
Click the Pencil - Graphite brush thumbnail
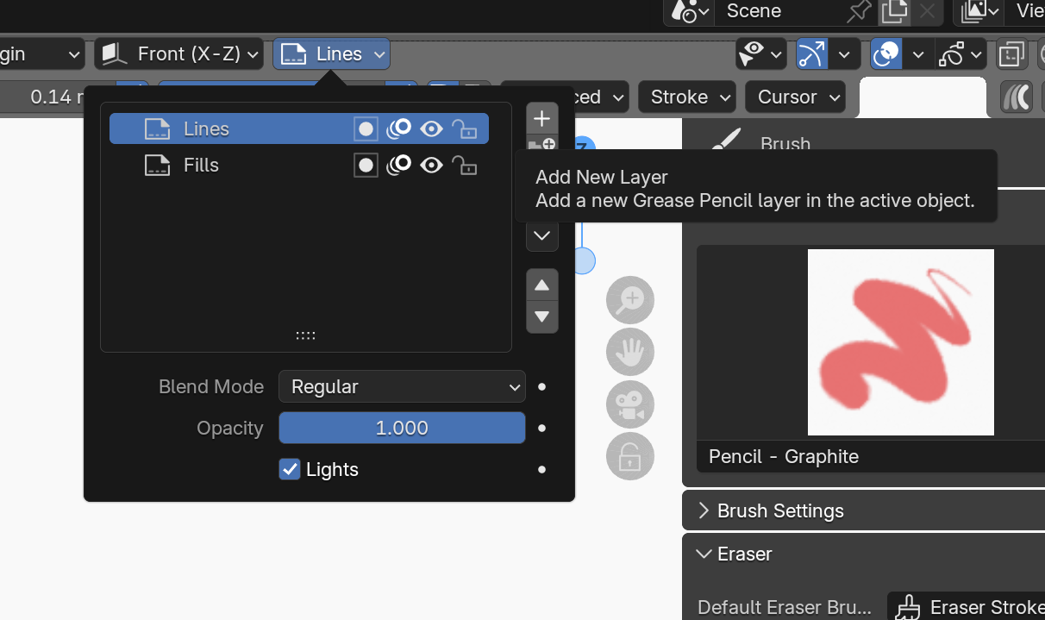click(x=900, y=342)
